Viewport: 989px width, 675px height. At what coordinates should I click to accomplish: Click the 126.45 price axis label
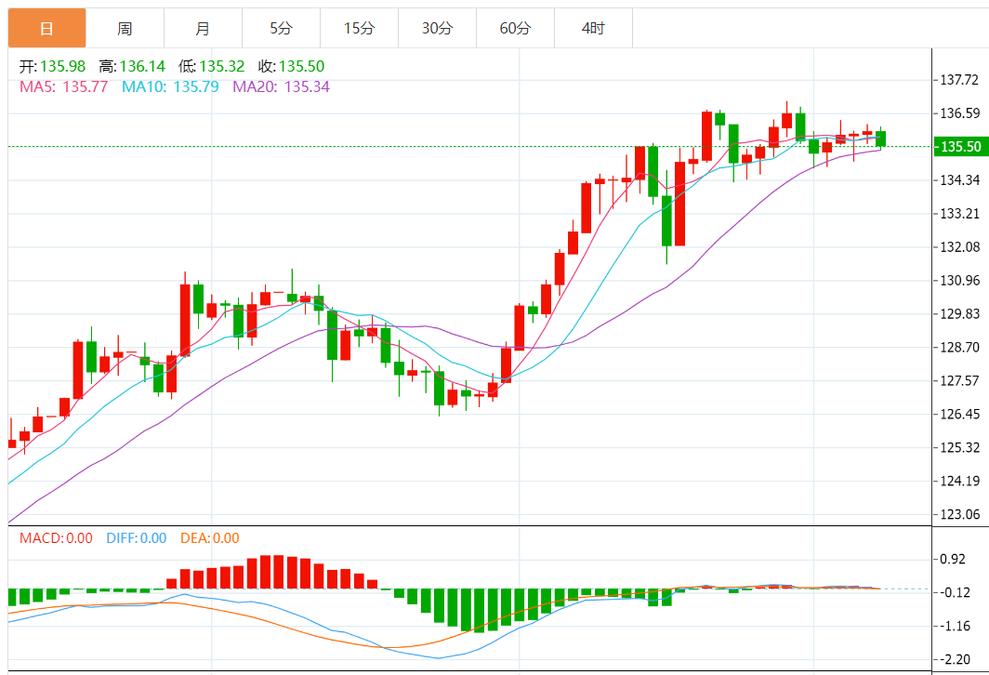pyautogui.click(x=959, y=414)
